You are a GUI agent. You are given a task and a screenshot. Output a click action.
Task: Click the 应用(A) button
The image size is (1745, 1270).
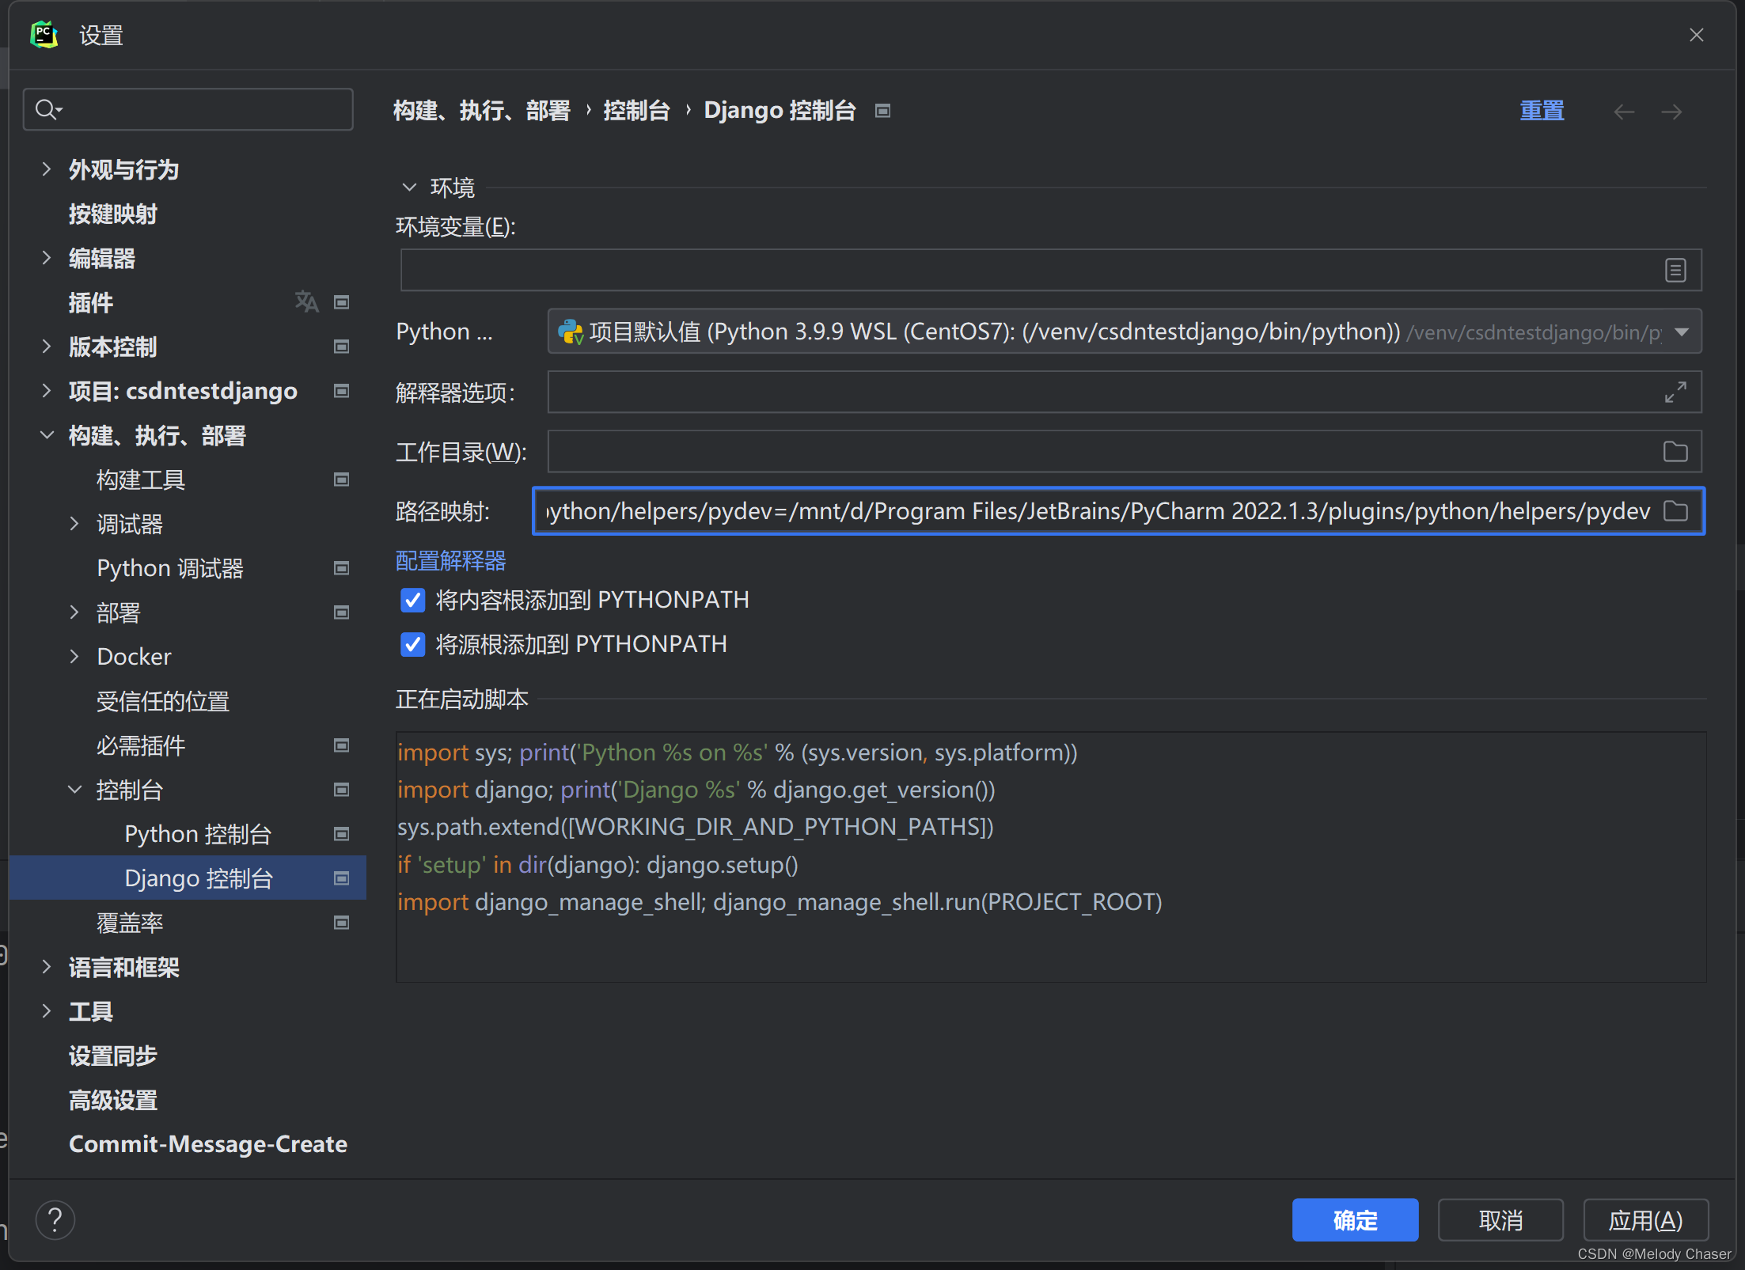[1646, 1220]
